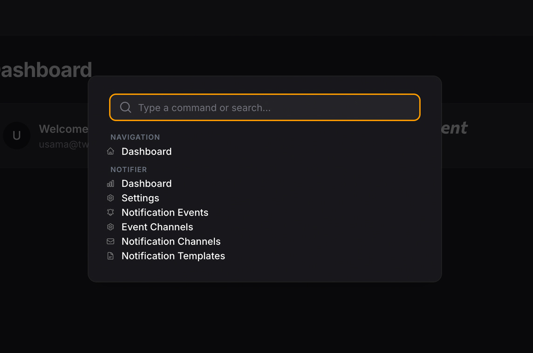The height and width of the screenshot is (353, 533).
Task: Click the bar chart icon under Notifier
Action: [110, 183]
